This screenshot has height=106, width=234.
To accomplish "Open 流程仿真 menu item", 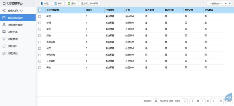I will tap(18, 32).
